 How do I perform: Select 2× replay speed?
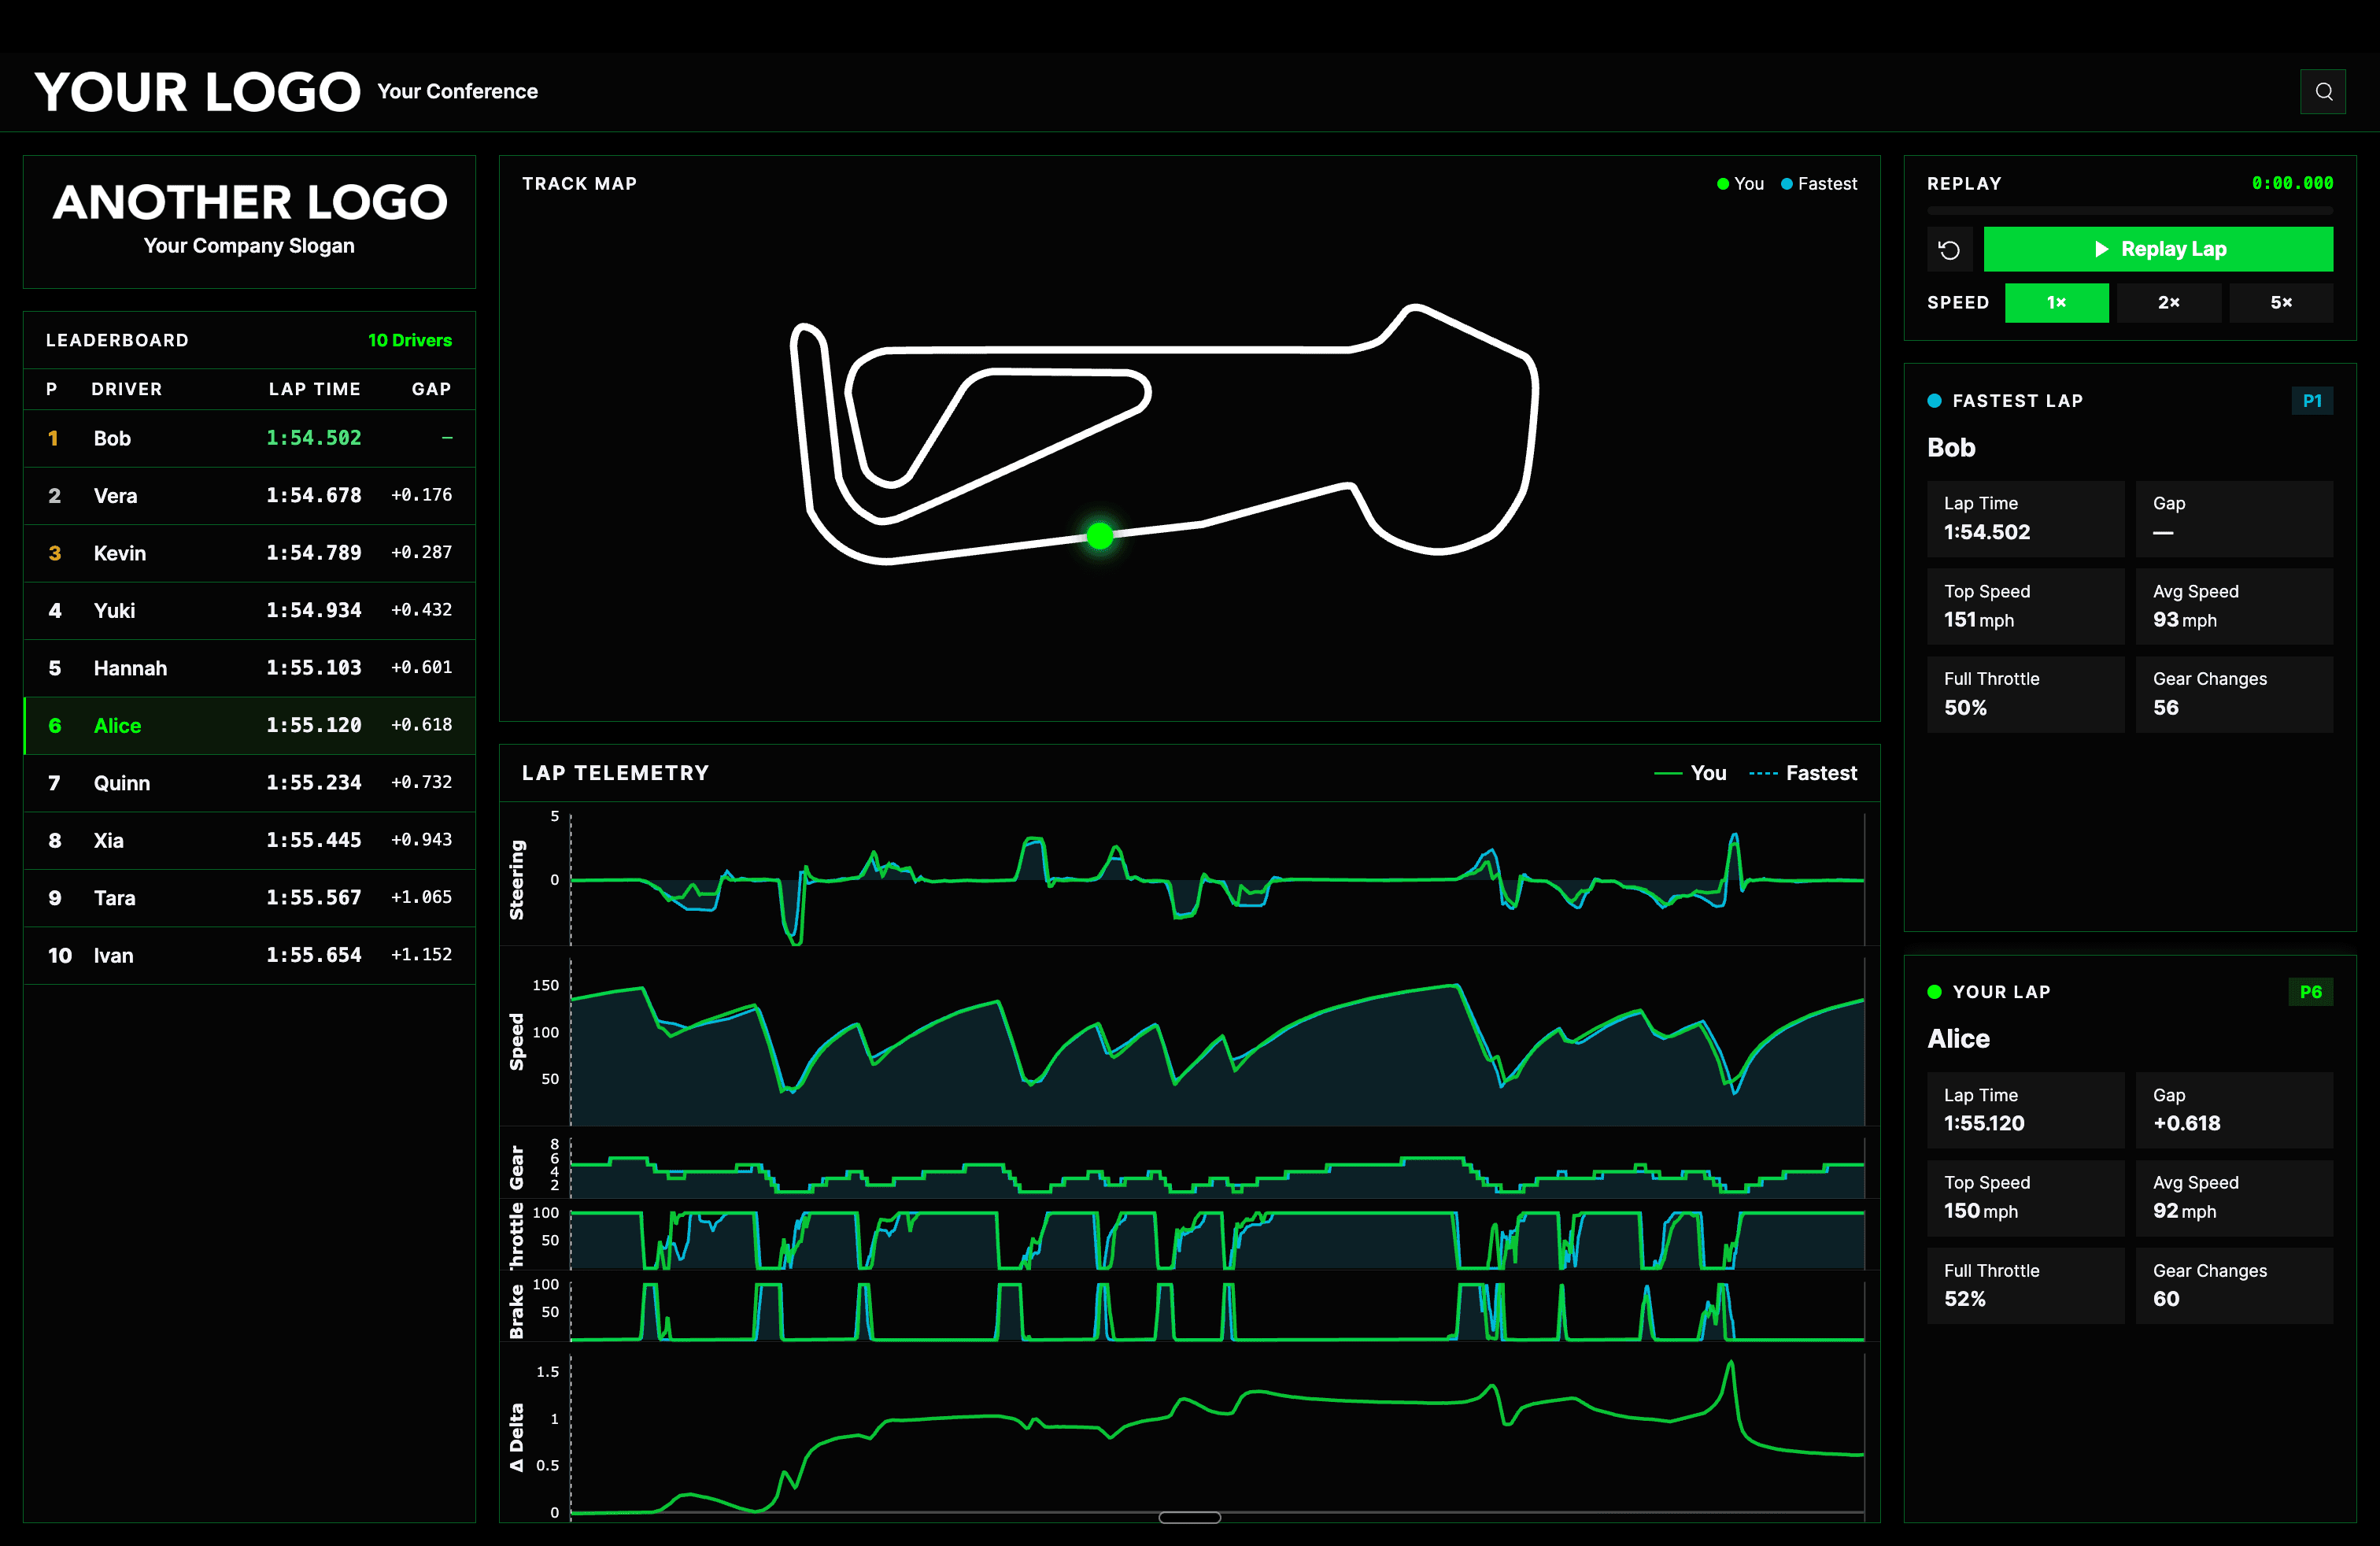[x=2169, y=302]
